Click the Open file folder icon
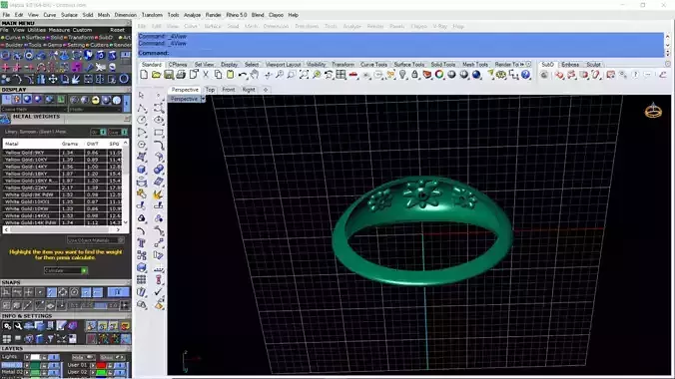675x379 pixels. pos(156,75)
